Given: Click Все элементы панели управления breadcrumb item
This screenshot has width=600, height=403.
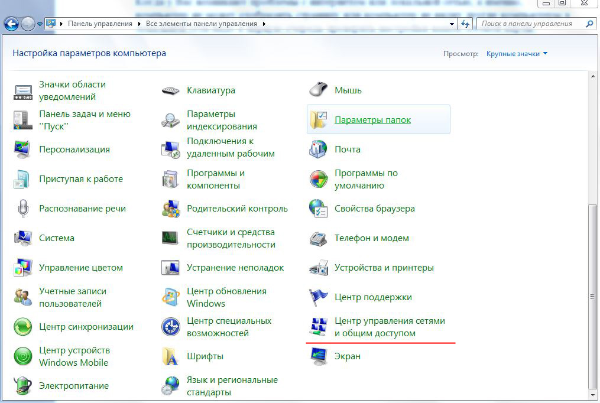Looking at the screenshot, I should click(x=201, y=24).
